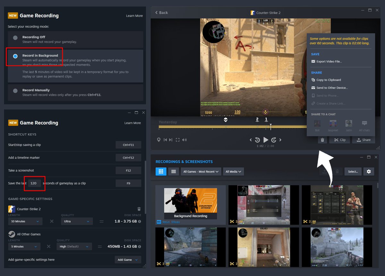This screenshot has width=385, height=276.
Task: Change Counter-Strike 2 quality from Ultra
Action: coord(77,221)
